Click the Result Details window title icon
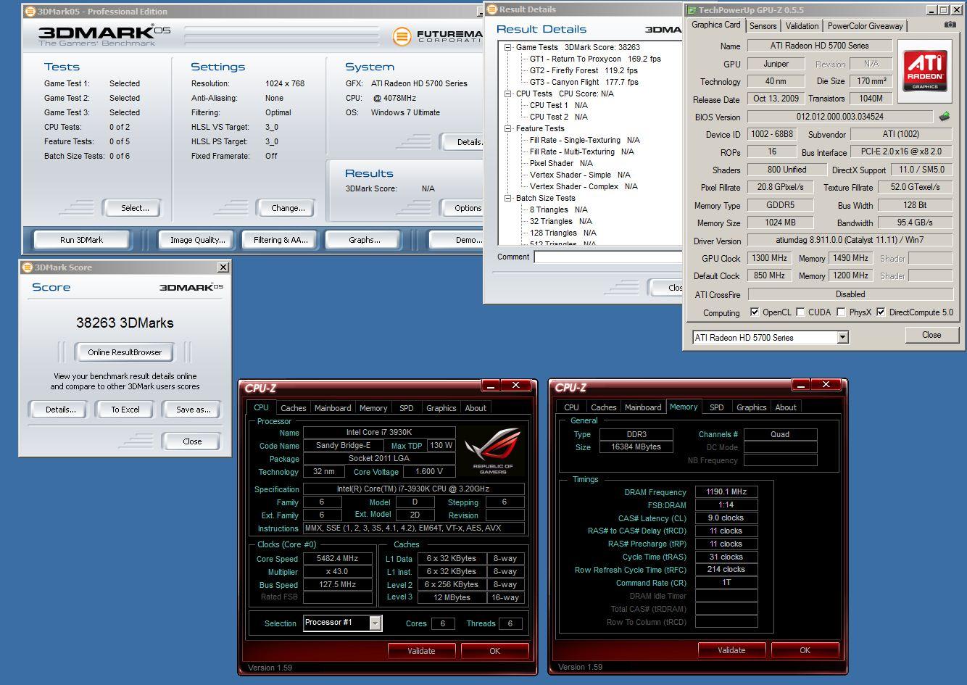The height and width of the screenshot is (685, 967). (491, 9)
